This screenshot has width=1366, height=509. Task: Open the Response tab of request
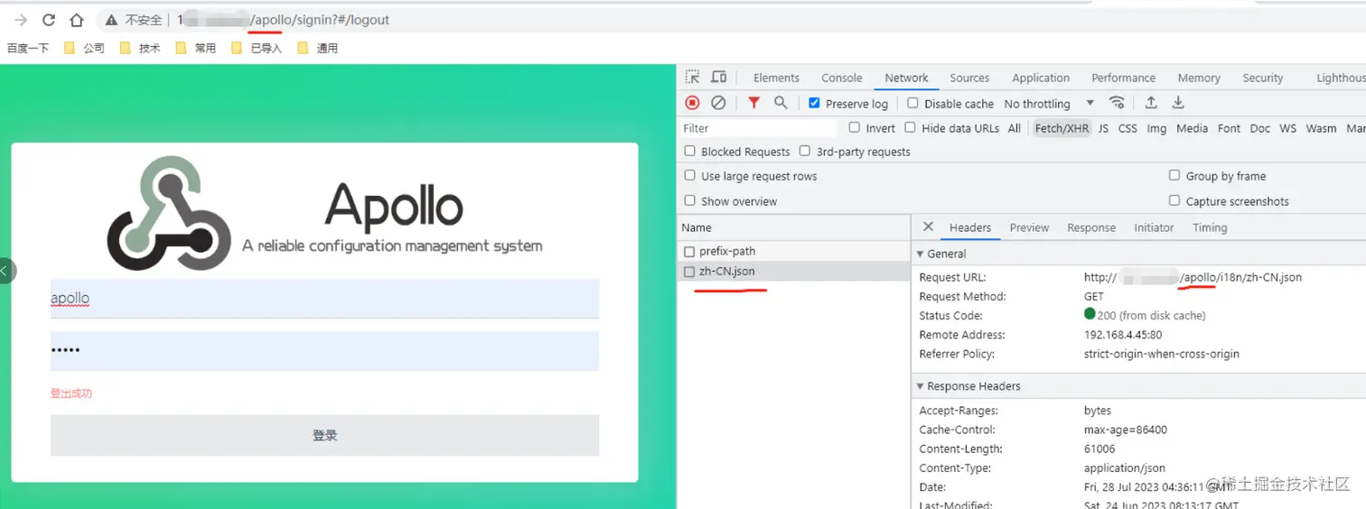[x=1091, y=227]
